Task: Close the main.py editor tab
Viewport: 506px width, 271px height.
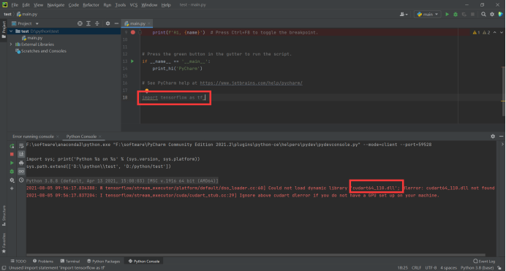Action: (148, 23)
